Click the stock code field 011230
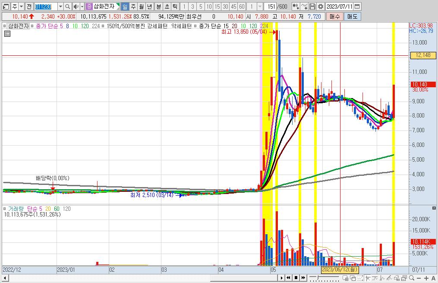This screenshot has width=438, height=283. click(46, 6)
